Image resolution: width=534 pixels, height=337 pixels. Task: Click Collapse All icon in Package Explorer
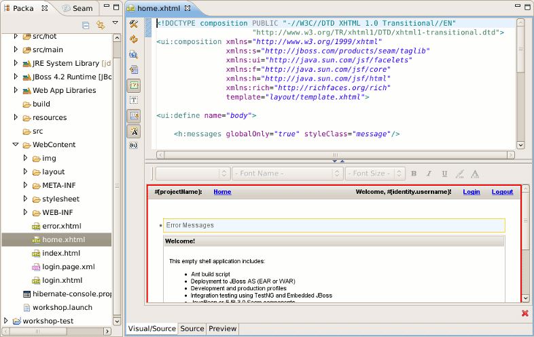point(86,25)
